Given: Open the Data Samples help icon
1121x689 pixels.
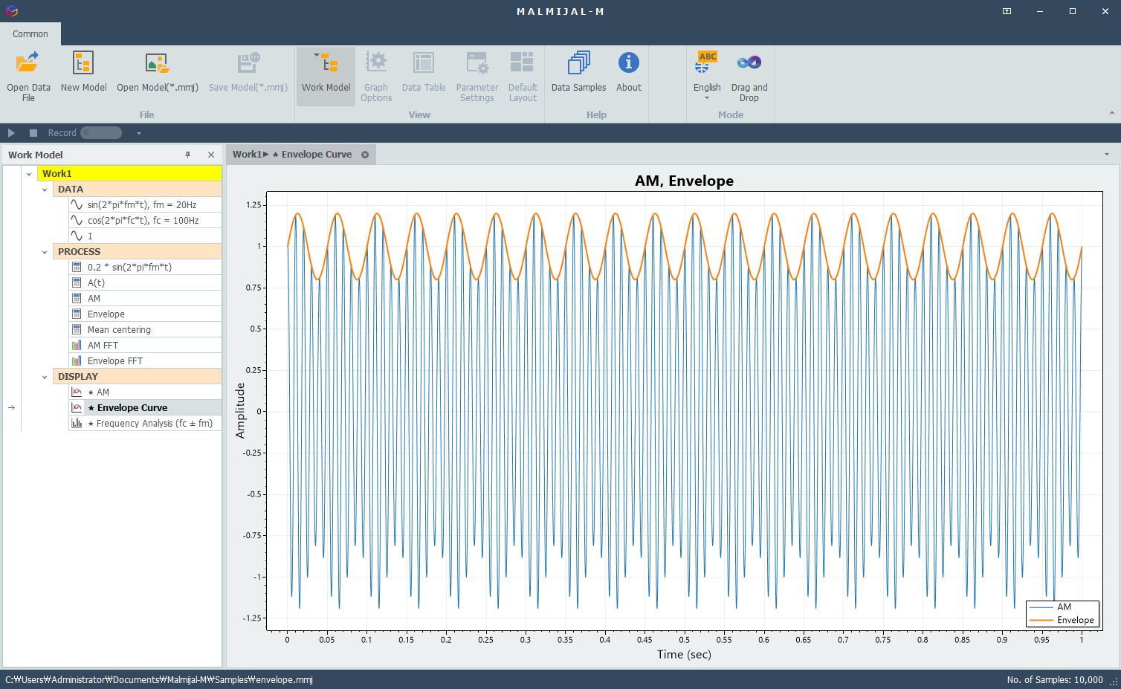Looking at the screenshot, I should pos(578,64).
